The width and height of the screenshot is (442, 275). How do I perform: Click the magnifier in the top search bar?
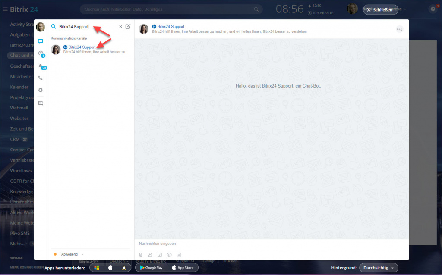coord(256,9)
